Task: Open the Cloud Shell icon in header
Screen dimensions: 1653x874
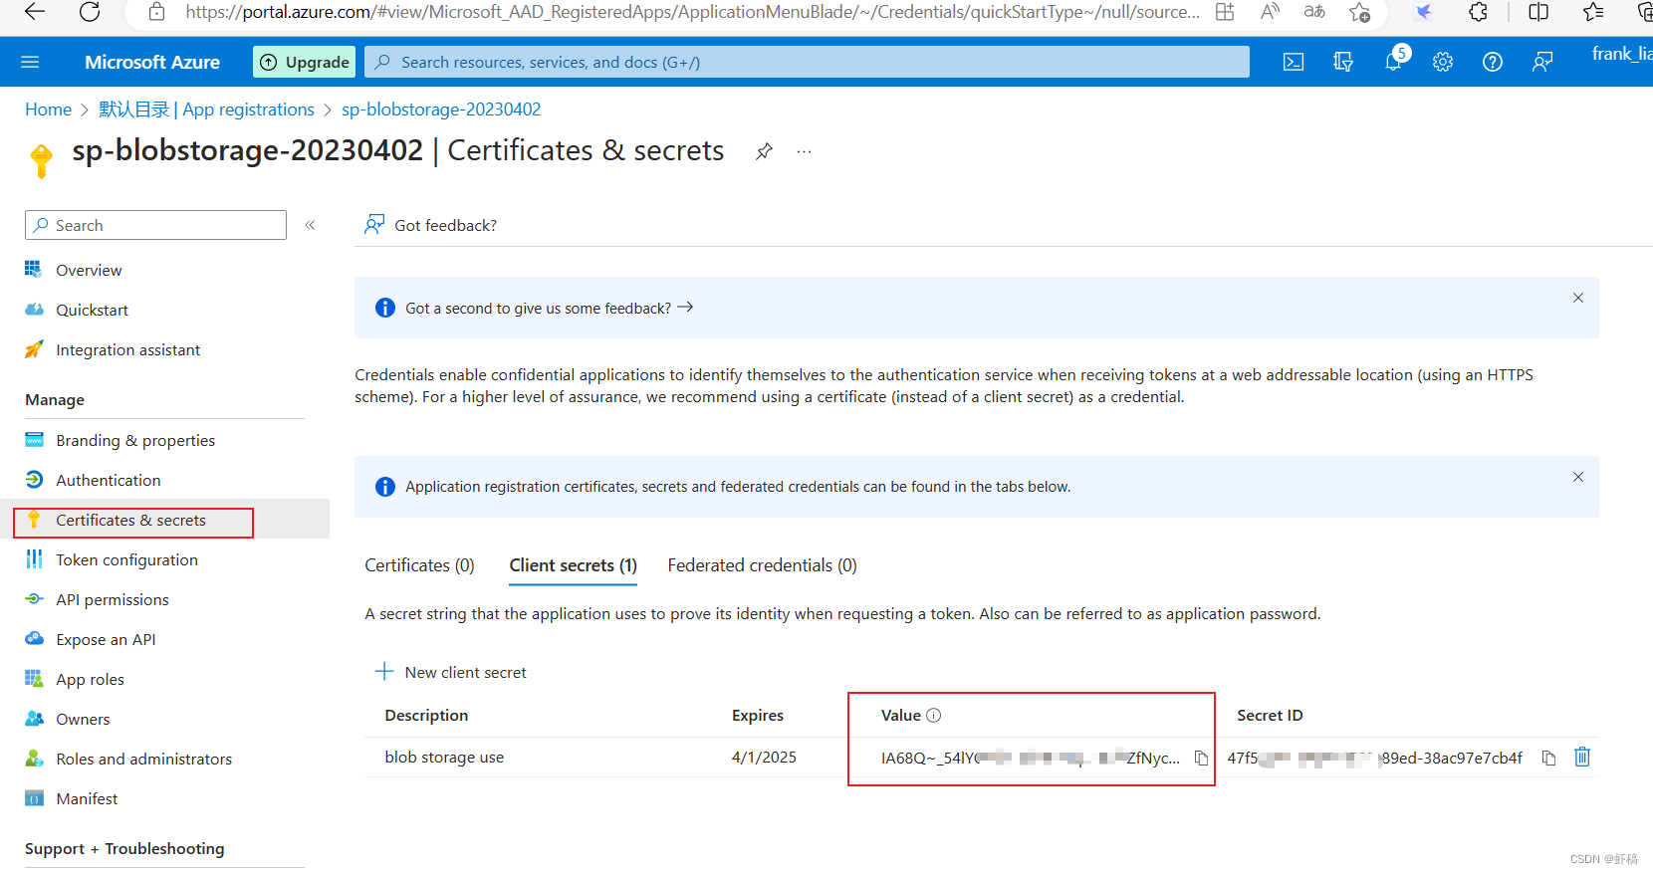Action: tap(1294, 62)
